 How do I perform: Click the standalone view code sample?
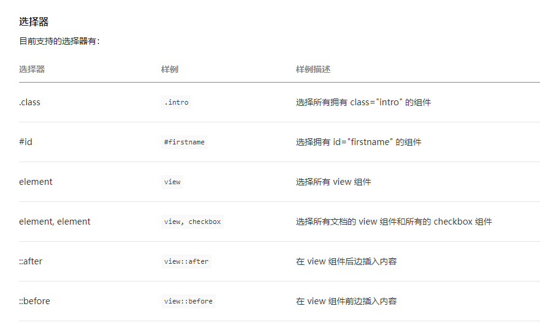click(172, 182)
